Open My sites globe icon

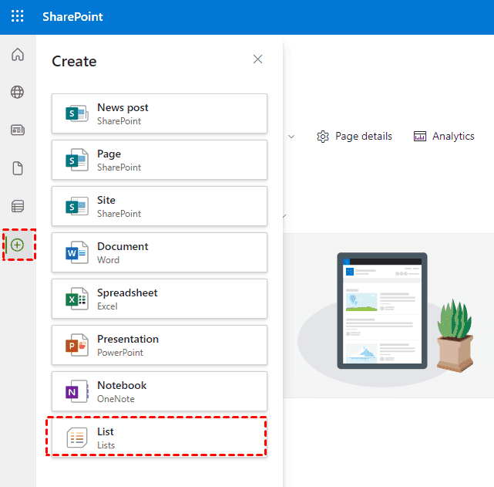17,92
